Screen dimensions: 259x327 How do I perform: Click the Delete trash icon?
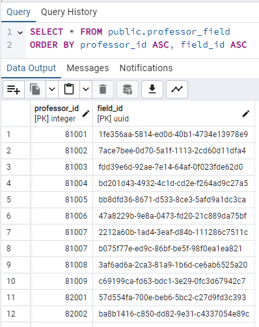point(103,89)
